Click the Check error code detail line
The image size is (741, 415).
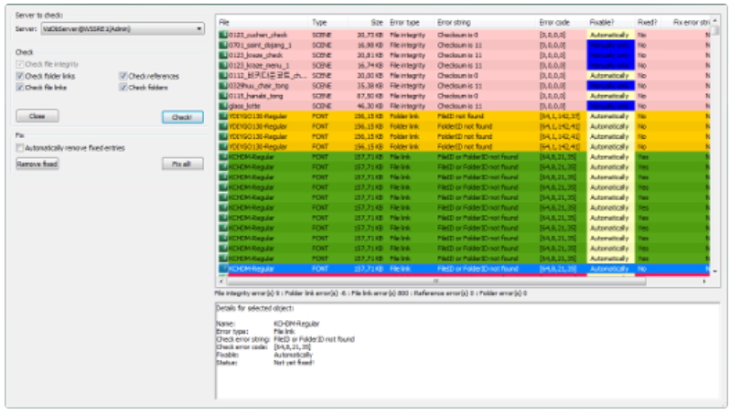263,347
